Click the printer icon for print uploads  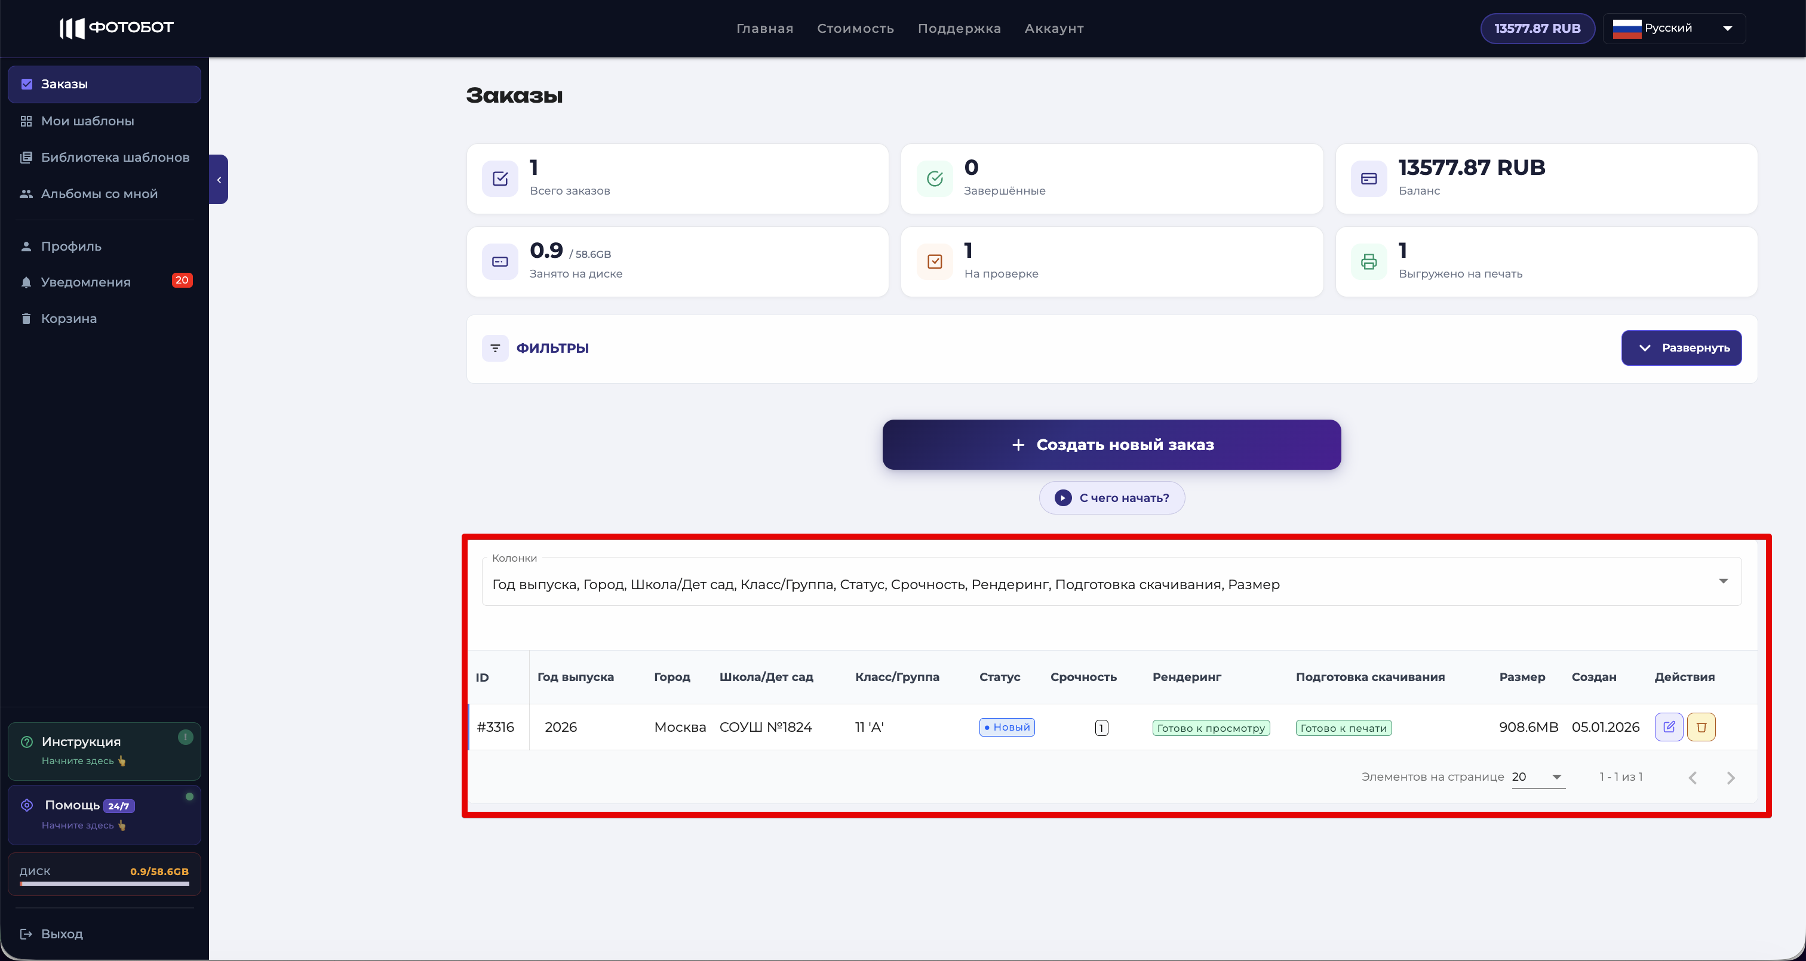(1368, 261)
